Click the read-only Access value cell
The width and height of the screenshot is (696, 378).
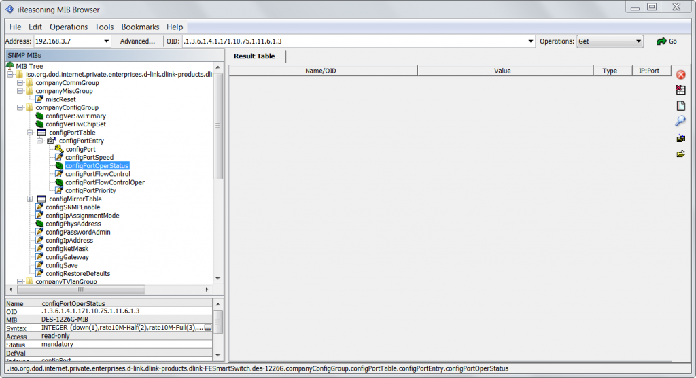[126, 336]
